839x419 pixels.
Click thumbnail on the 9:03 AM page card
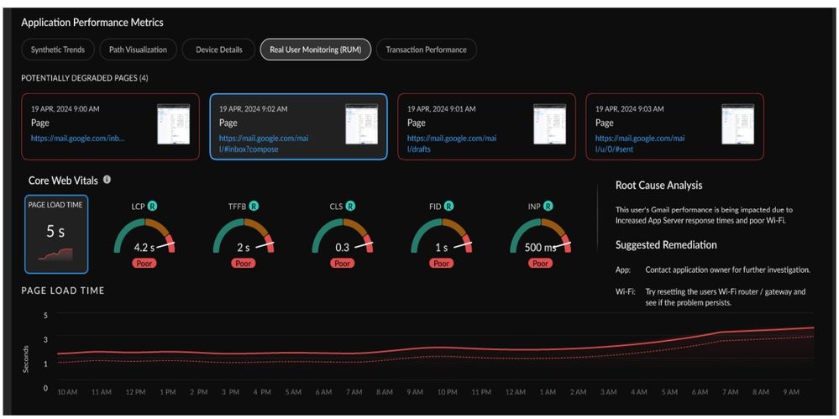[x=738, y=124]
